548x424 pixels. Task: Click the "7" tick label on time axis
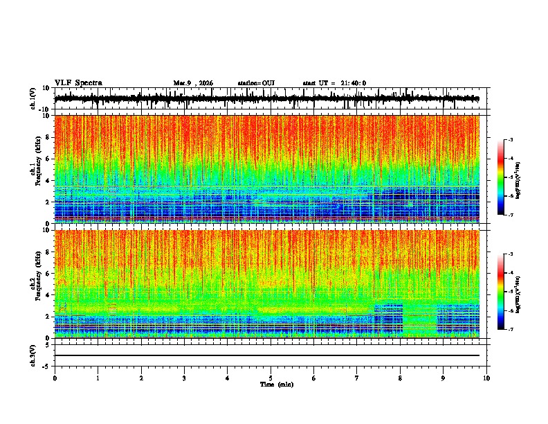coord(357,378)
